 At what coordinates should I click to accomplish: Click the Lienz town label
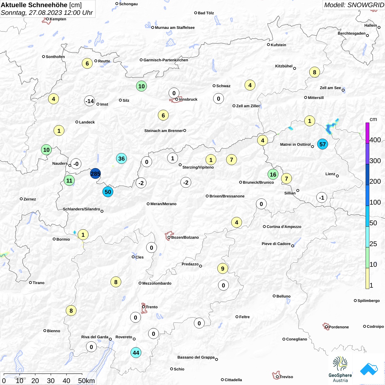pyautogui.click(x=330, y=174)
